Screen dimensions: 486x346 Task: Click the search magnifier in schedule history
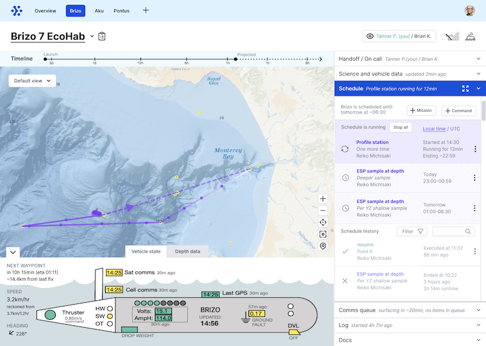[x=468, y=231]
